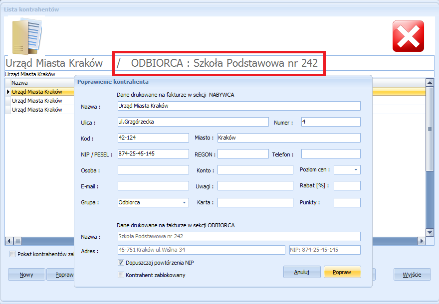
Task: Click the Kod field with 42-124
Action: pyautogui.click(x=154, y=138)
